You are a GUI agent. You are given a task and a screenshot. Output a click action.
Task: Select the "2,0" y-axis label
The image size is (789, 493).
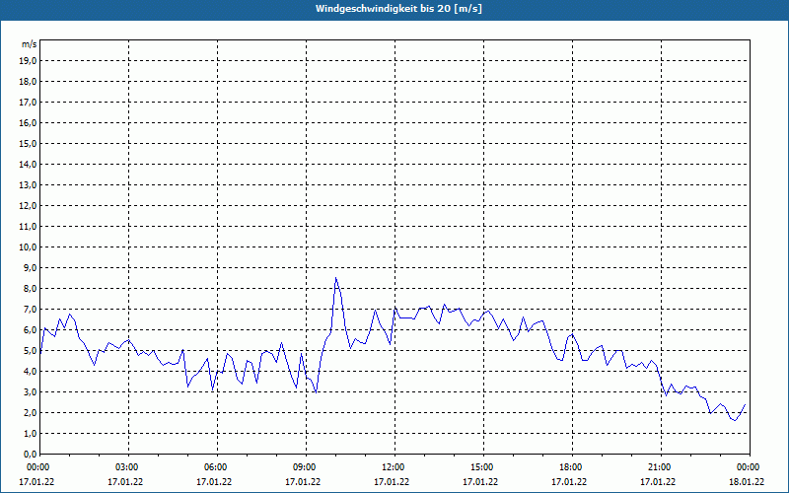point(30,412)
